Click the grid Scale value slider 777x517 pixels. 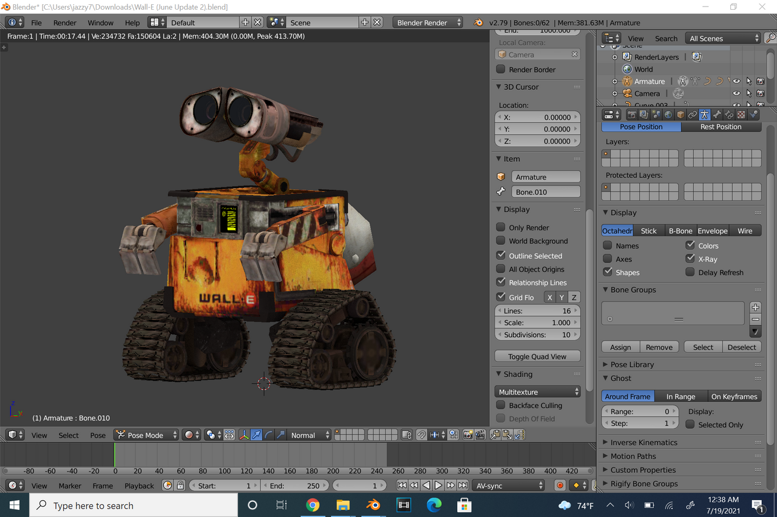tap(538, 322)
